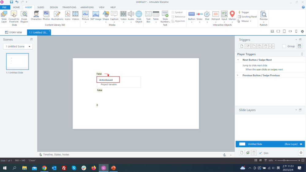Expand Previous Button / Swipe Previous trigger

pos(238,75)
